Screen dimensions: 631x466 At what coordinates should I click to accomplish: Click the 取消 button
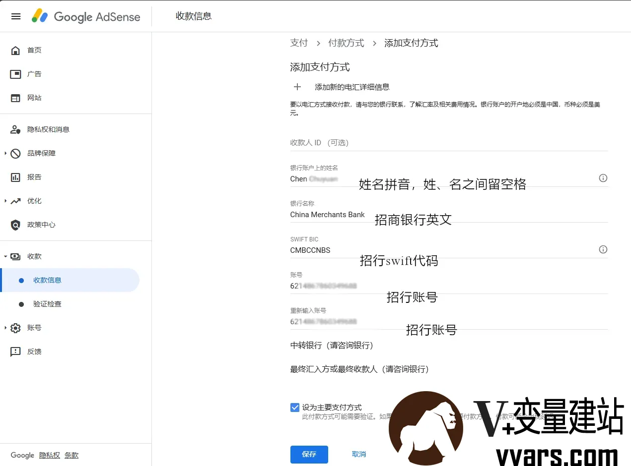click(x=359, y=454)
